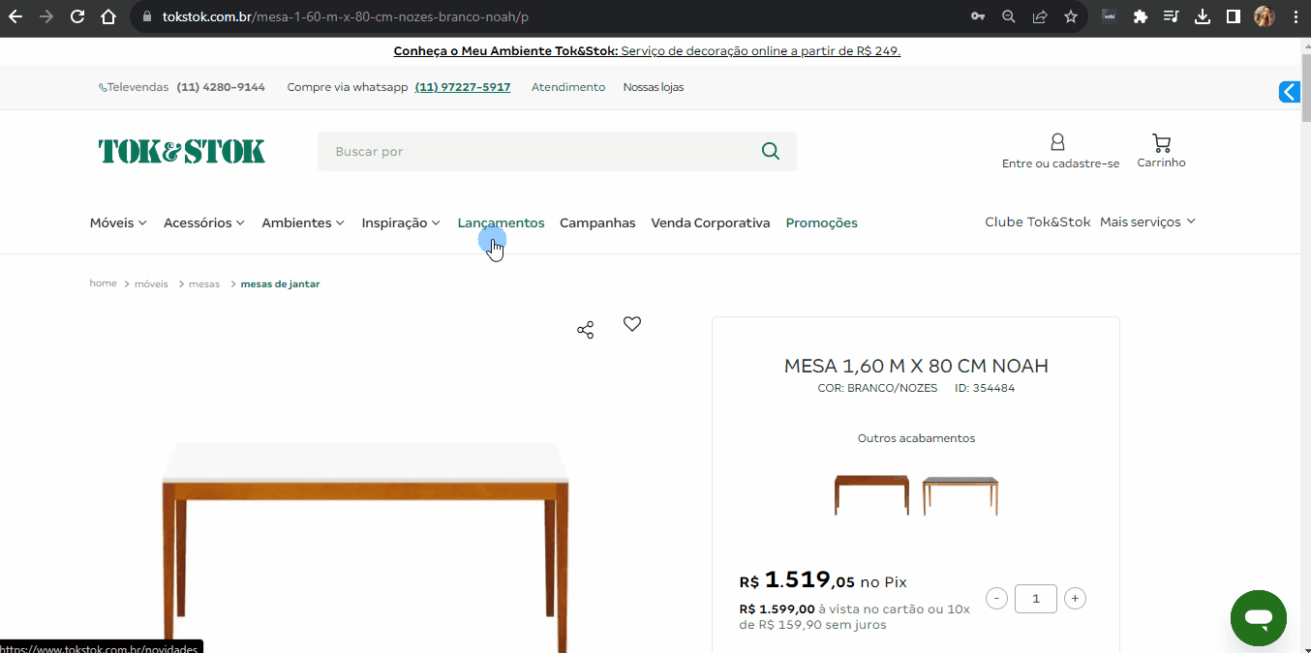
Task: Go to móveis breadcrumb
Action: coord(151,283)
